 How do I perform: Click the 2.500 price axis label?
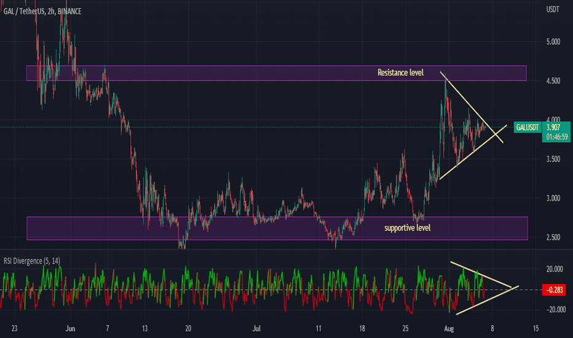pos(553,237)
